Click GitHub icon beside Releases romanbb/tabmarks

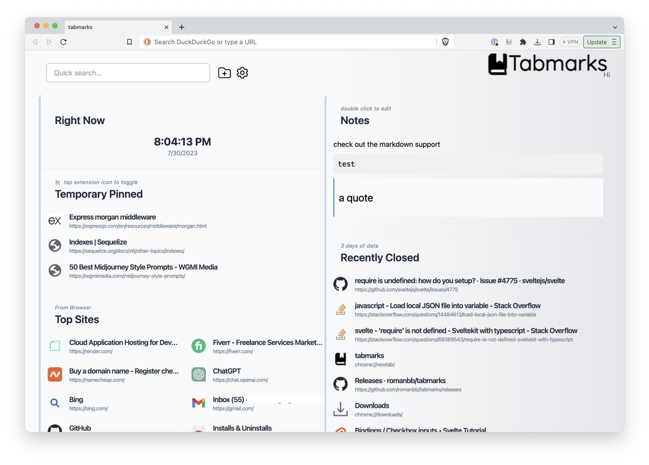tap(340, 384)
